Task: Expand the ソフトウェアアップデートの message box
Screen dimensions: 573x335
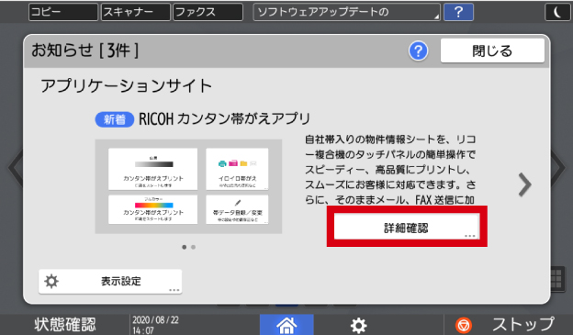Action: (x=346, y=12)
